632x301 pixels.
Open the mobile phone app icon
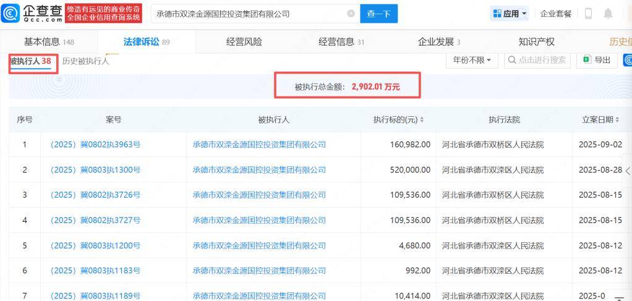(x=588, y=14)
